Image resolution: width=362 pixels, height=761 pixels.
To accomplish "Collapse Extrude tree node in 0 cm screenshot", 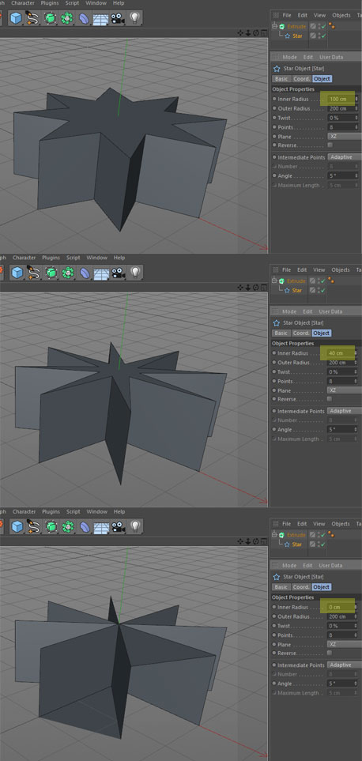I will (274, 534).
